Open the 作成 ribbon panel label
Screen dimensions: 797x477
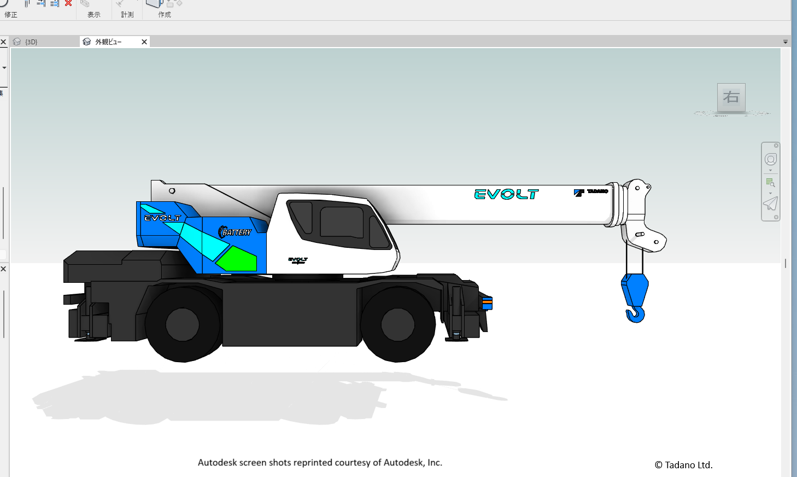[x=165, y=15]
